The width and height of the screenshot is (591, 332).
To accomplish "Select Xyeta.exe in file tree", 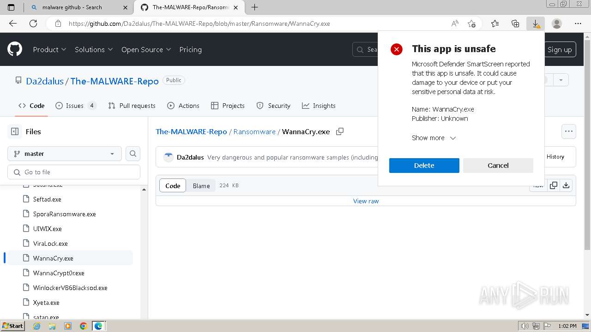I will pyautogui.click(x=46, y=302).
